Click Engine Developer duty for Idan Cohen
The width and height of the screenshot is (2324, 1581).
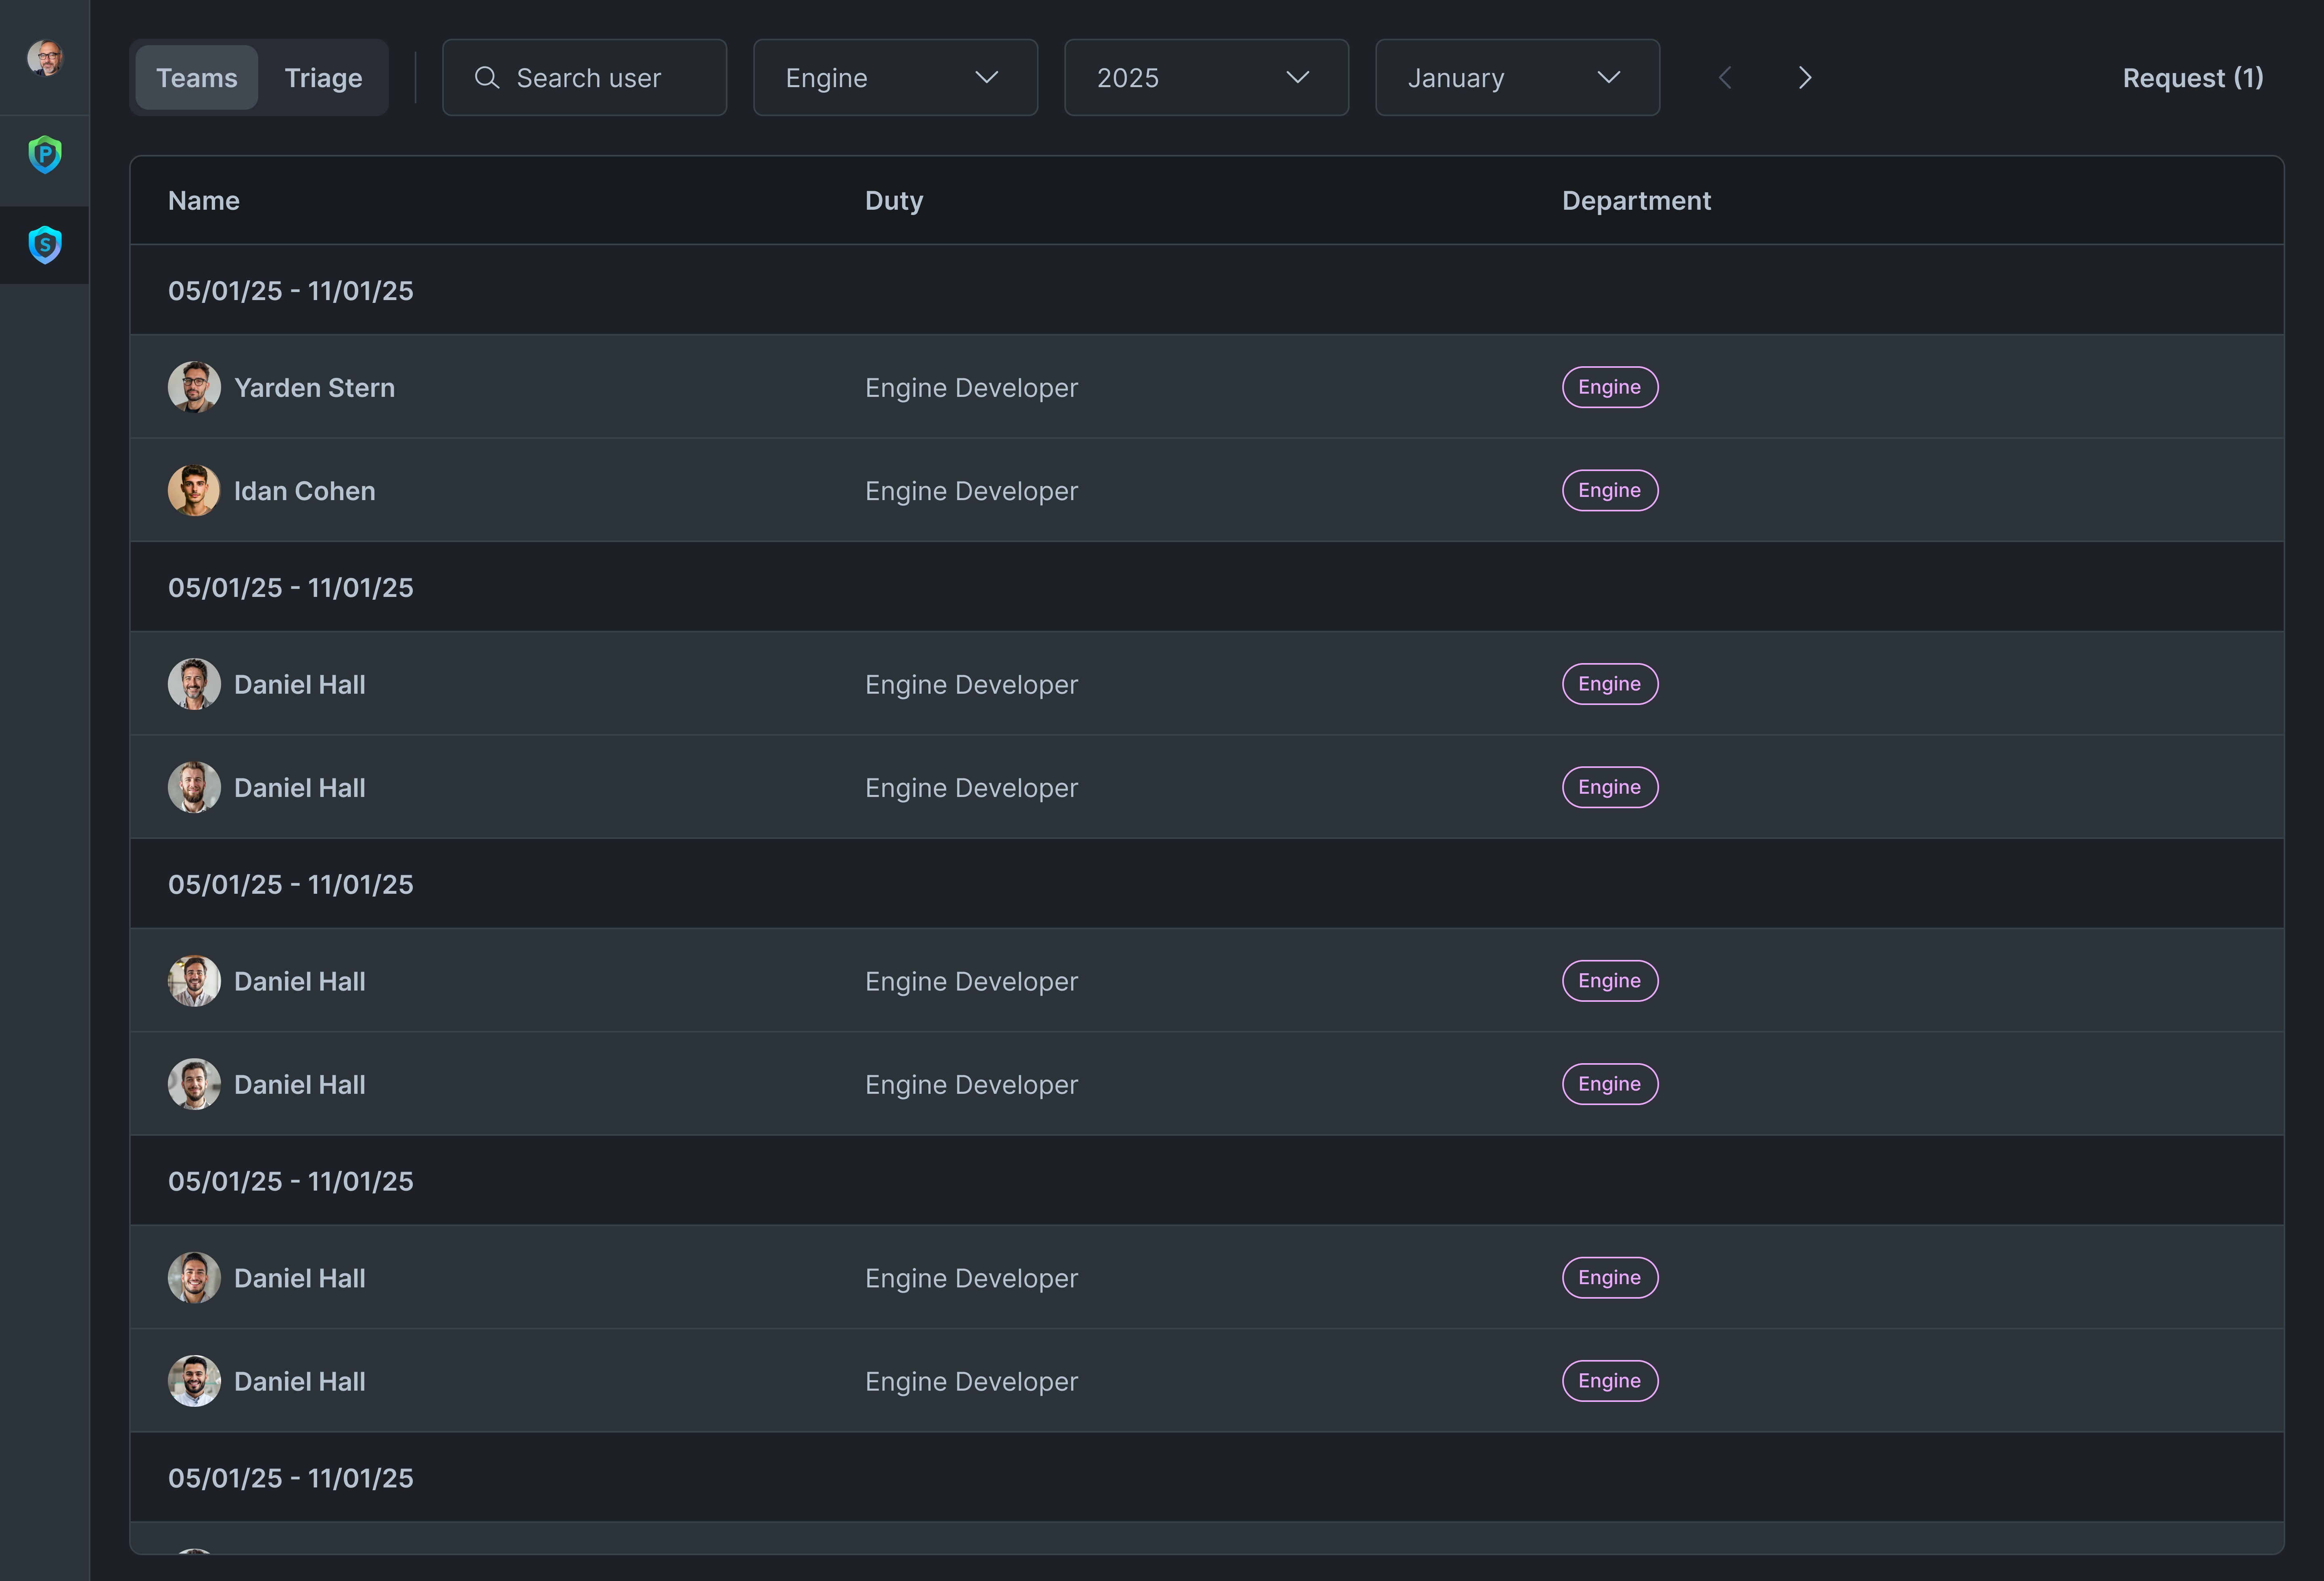click(972, 492)
